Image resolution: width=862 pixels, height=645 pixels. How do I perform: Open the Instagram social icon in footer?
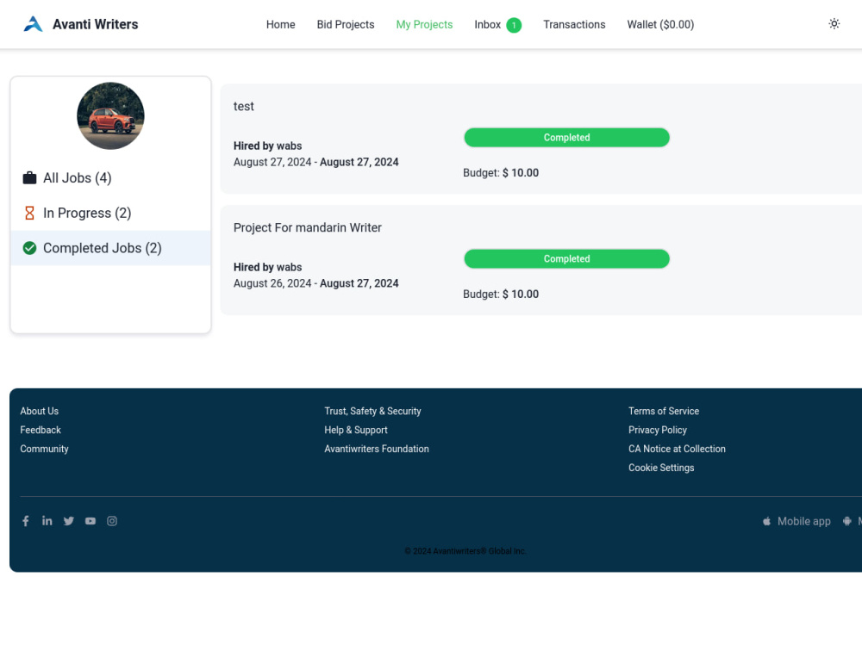click(x=112, y=521)
